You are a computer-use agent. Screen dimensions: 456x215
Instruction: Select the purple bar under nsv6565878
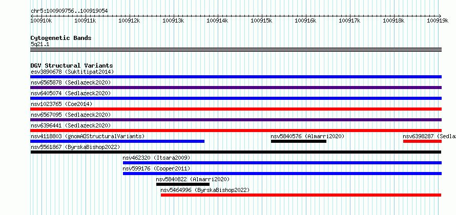(236, 88)
